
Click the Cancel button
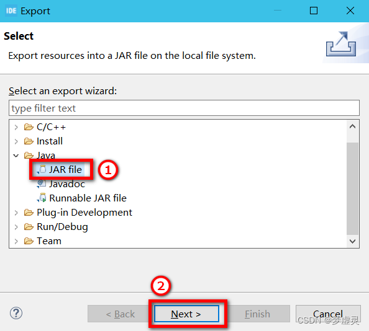[328, 314]
